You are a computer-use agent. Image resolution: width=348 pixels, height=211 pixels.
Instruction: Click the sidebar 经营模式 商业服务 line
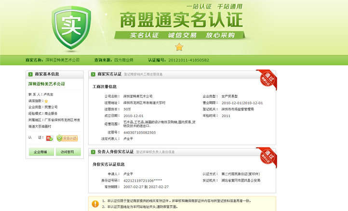click(x=43, y=113)
